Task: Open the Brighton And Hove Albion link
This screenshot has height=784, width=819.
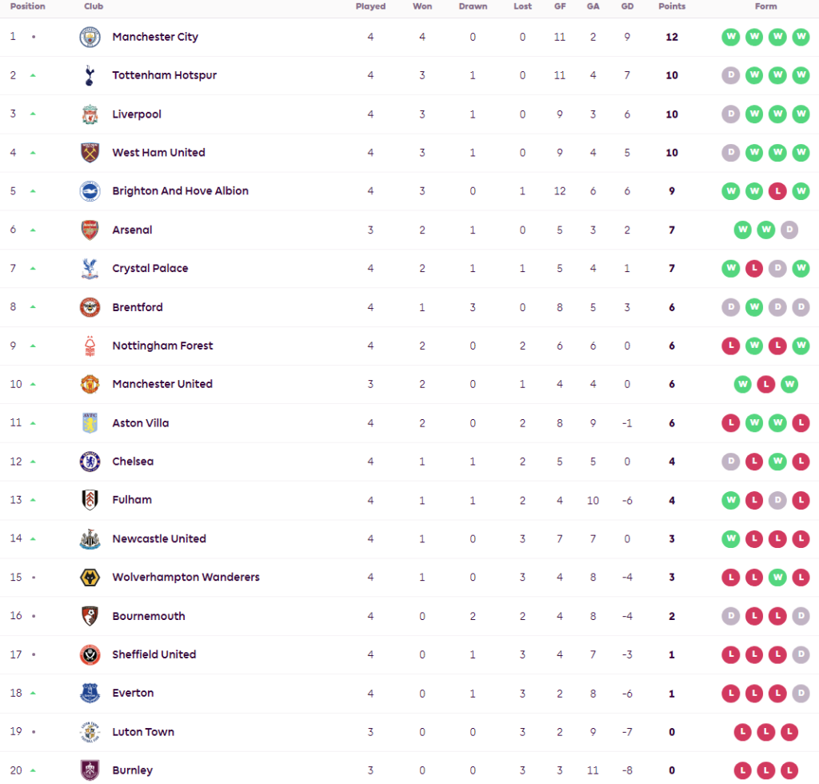Action: (180, 191)
